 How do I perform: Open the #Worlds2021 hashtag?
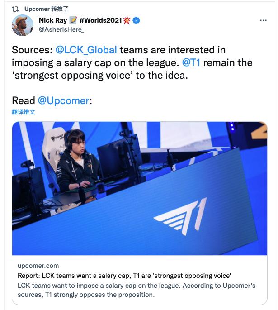click(100, 20)
